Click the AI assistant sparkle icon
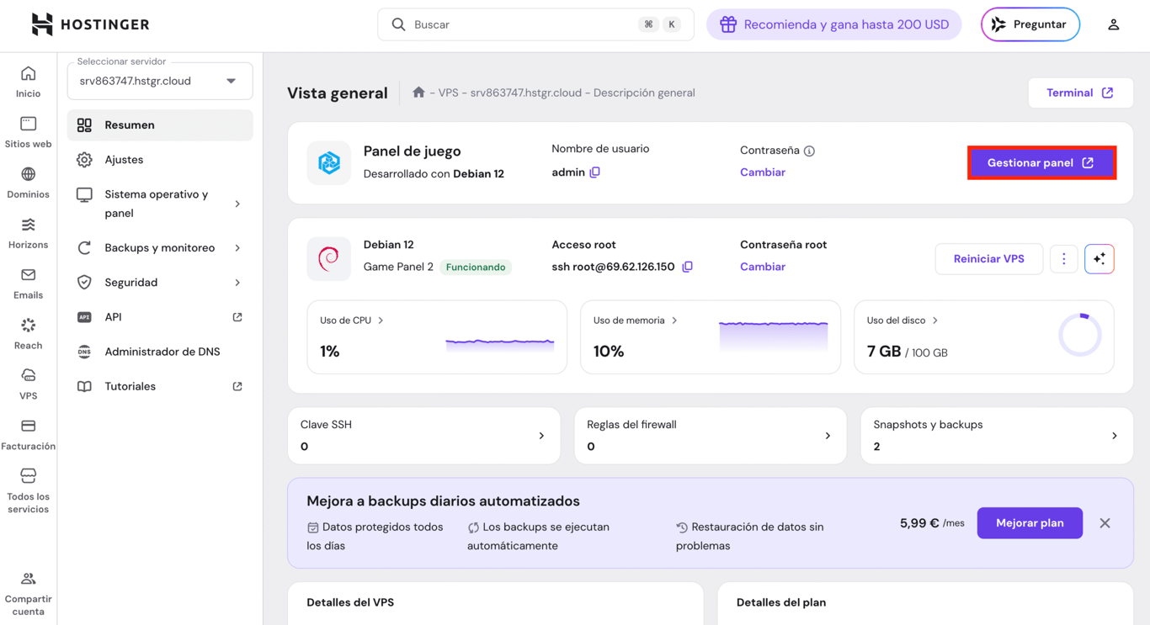The image size is (1150, 625). [1099, 259]
